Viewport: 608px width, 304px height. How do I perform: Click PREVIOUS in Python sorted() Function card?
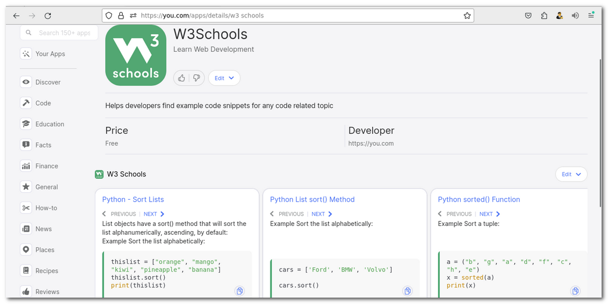tap(455, 214)
